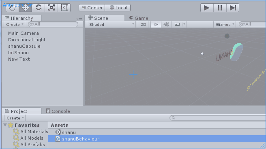
Task: Click the Scene view search field
Action: pyautogui.click(x=252, y=24)
